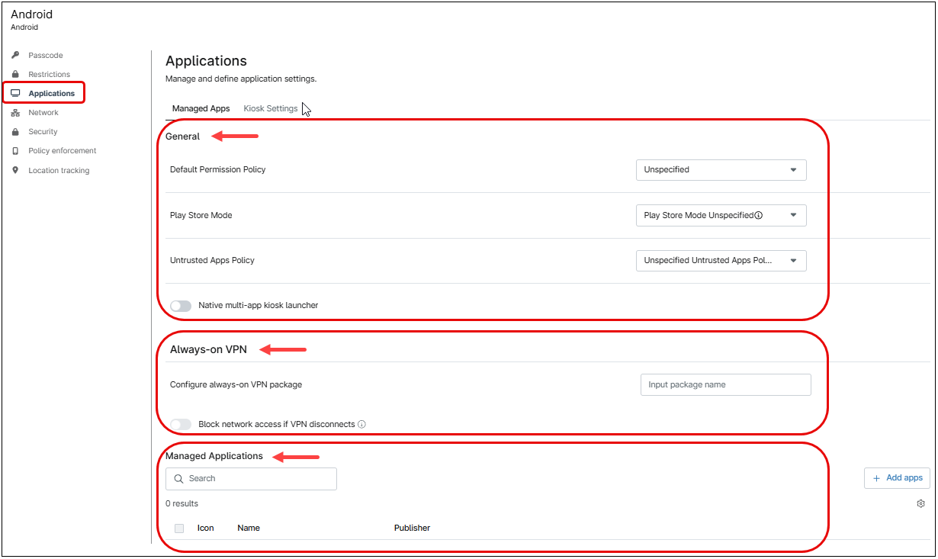Click the Location tracking pin icon
The image size is (938, 559).
[15, 171]
